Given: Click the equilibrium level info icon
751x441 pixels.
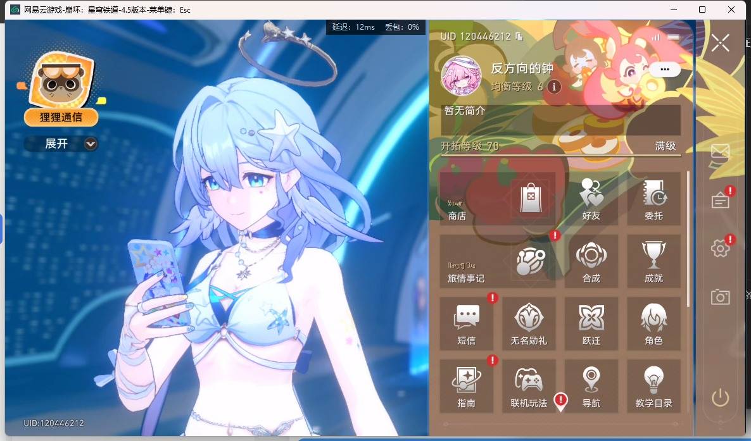Looking at the screenshot, I should [554, 87].
